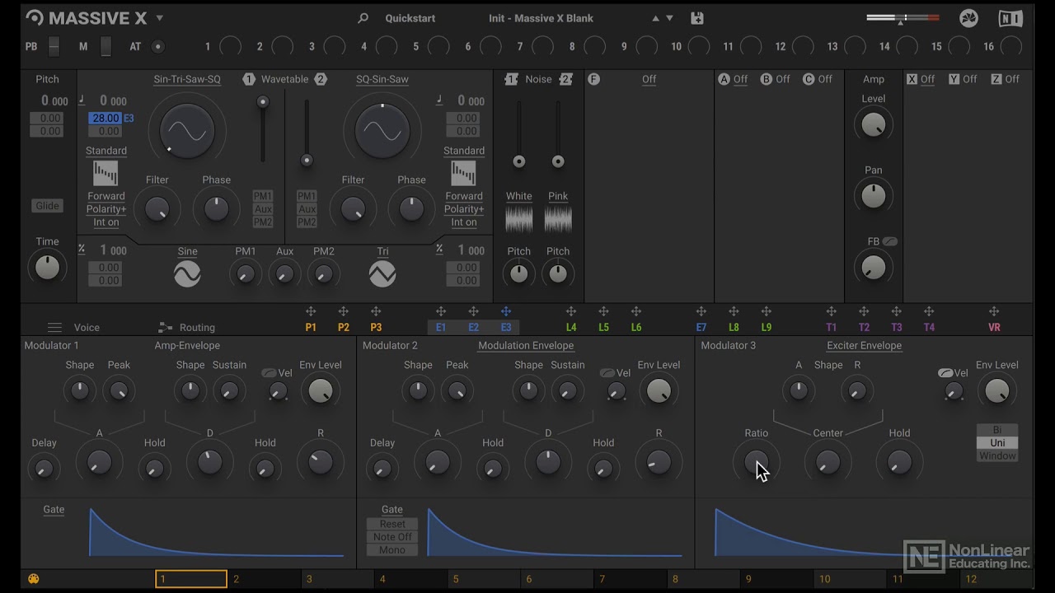
Task: Click the FB link toggle icon
Action: pos(890,241)
